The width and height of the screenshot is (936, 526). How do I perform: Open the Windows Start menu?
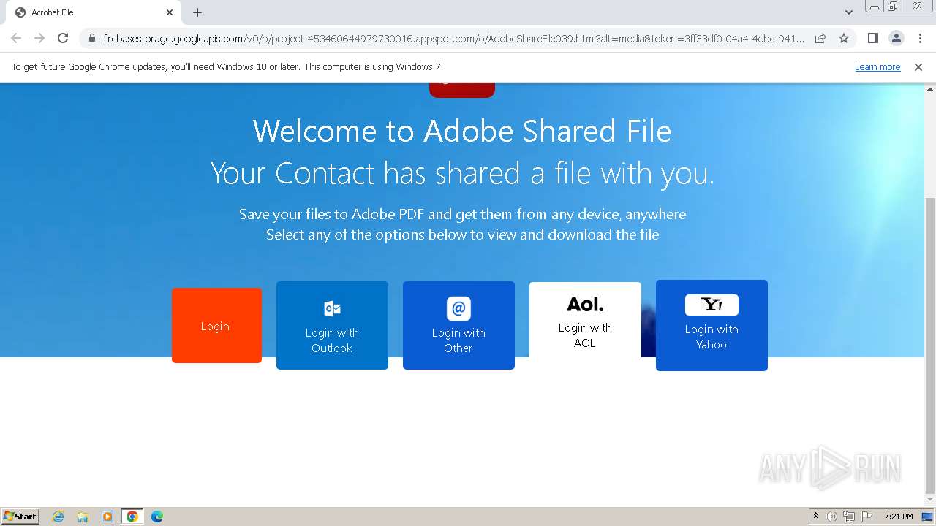coord(20,516)
